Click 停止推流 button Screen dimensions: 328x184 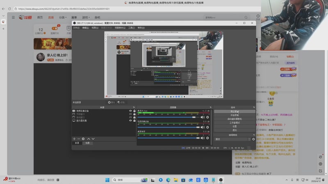click(235, 111)
